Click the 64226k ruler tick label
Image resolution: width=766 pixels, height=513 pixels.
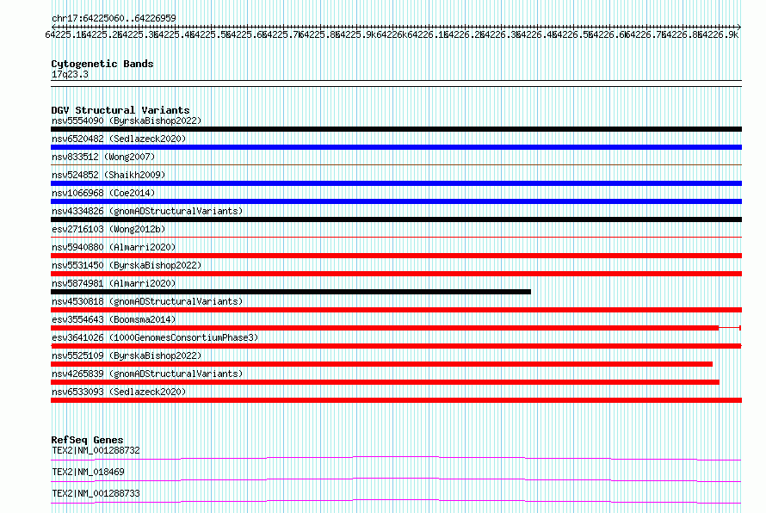(x=392, y=34)
